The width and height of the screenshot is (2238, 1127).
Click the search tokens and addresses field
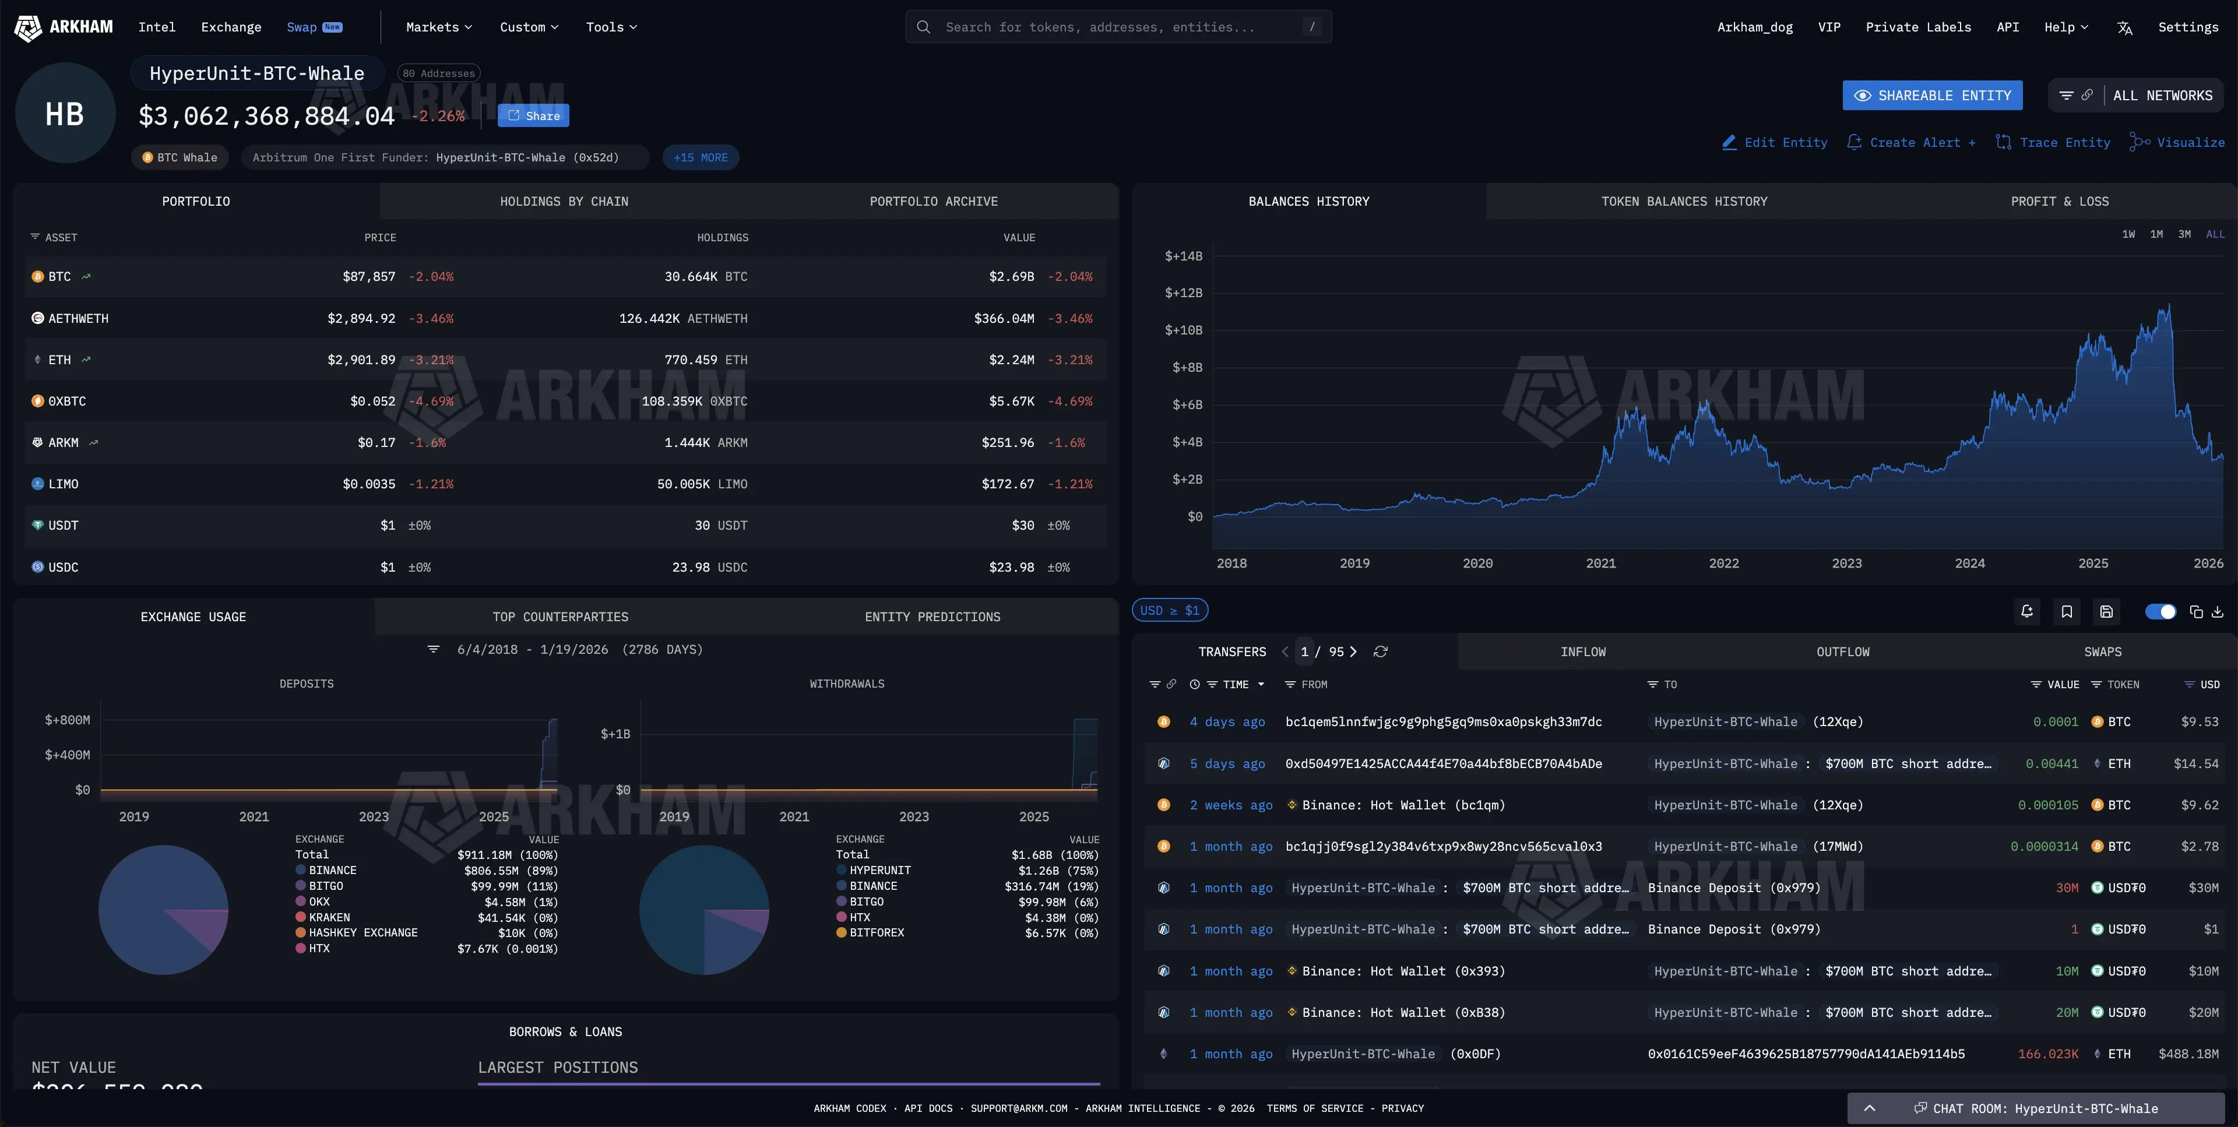click(x=1118, y=27)
